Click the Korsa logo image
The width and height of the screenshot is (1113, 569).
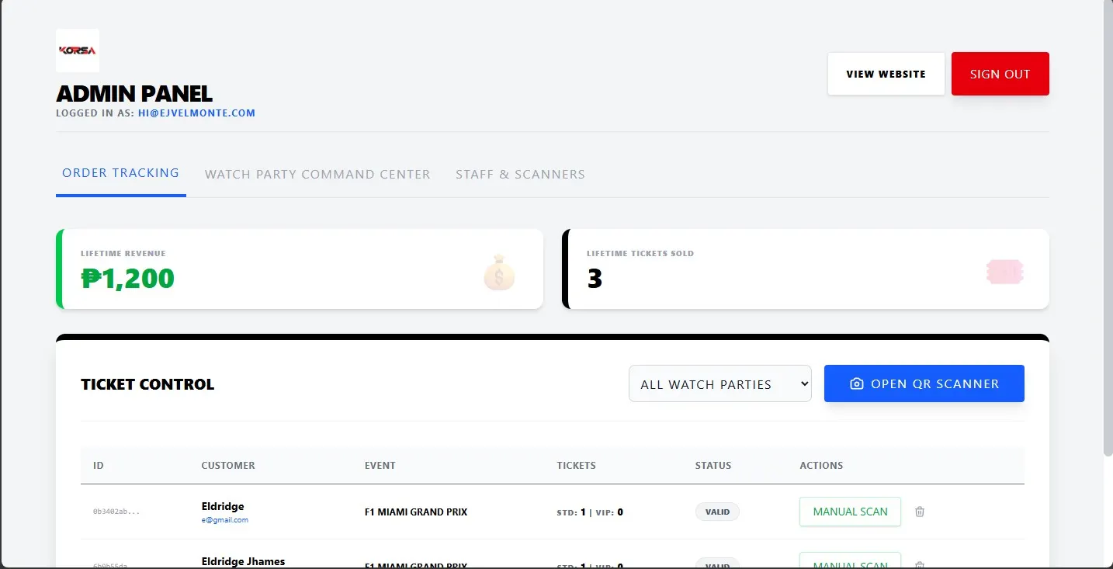click(x=78, y=50)
